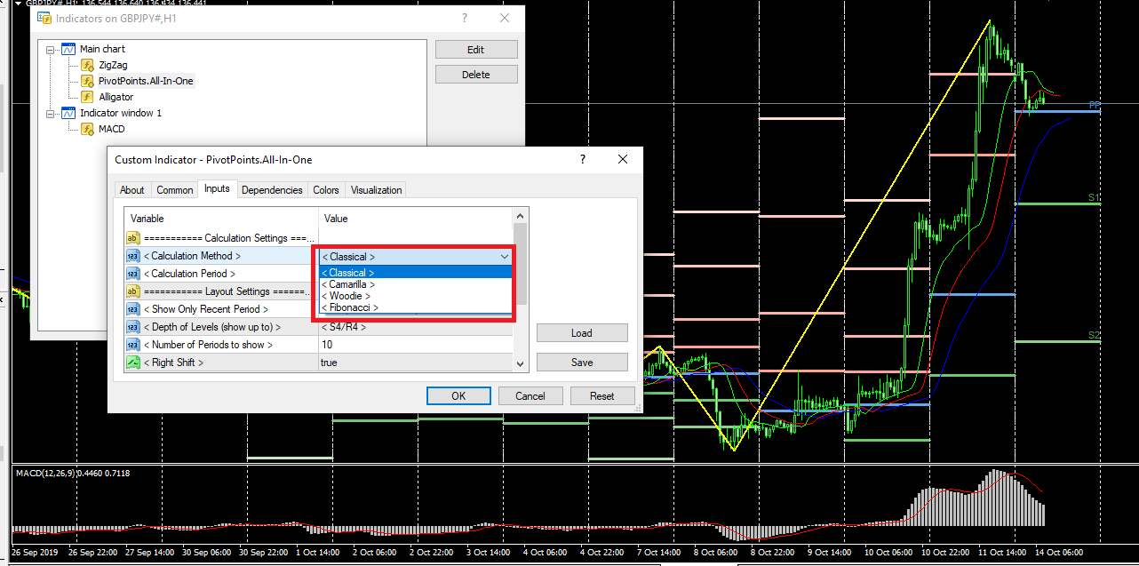The width and height of the screenshot is (1139, 566).
Task: Click the MACD(12,26,9) label in indicator window
Action: [73, 473]
